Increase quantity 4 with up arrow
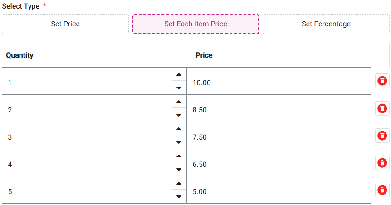Viewport: 391px width, 205px height. 179,156
